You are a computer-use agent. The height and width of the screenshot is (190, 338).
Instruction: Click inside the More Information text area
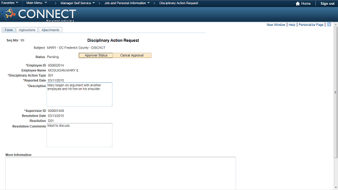click(121, 173)
